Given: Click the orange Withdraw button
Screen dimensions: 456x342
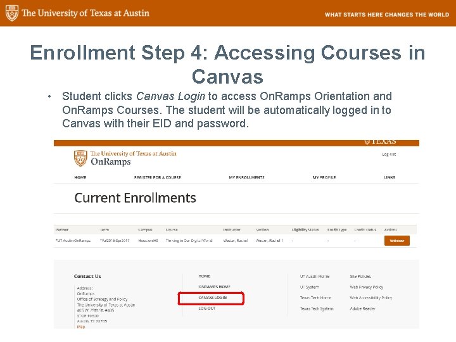Looking at the screenshot, I should pos(397,241).
